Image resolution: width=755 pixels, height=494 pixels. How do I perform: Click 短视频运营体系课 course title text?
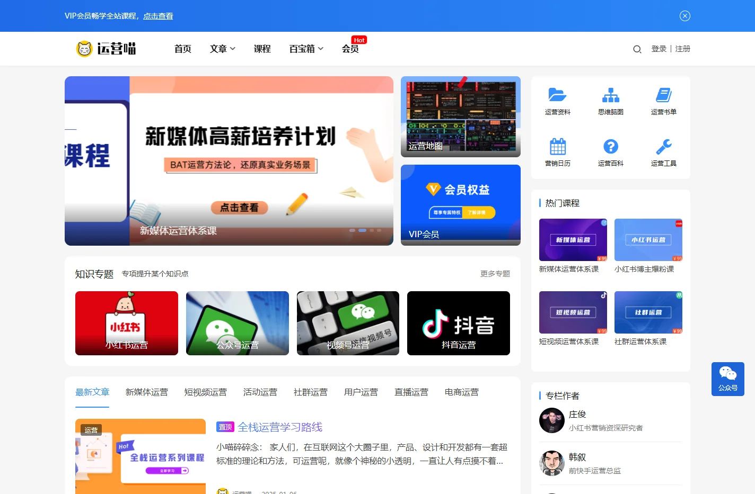tap(569, 342)
